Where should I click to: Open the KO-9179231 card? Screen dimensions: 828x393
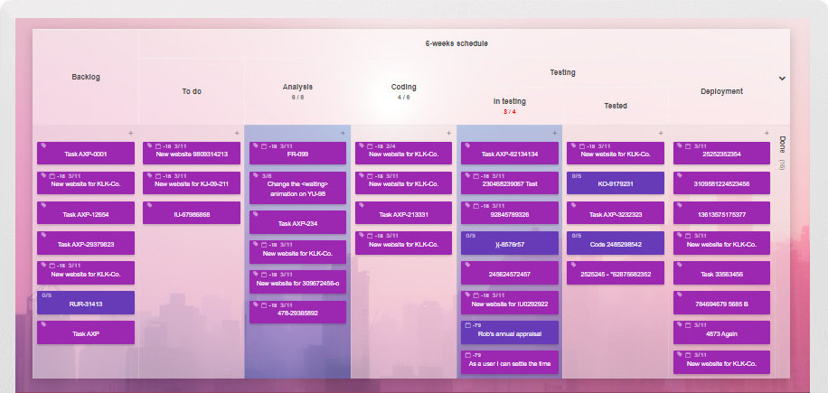tap(616, 182)
